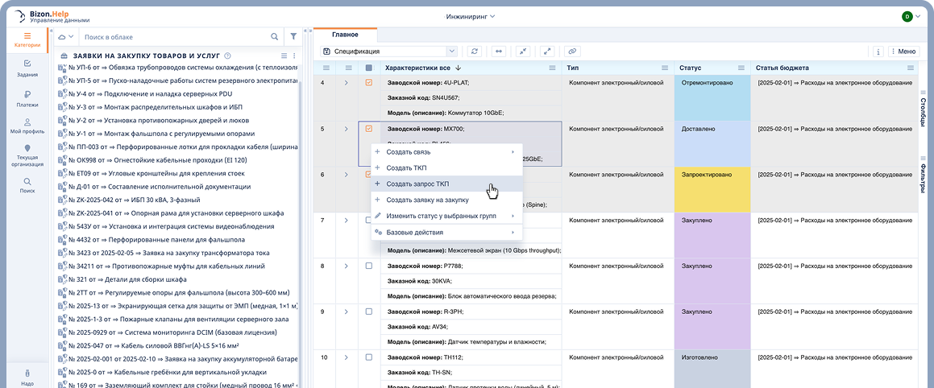Open the Поиск sidebar section
Viewport: 934px width, 388px height.
tap(27, 185)
